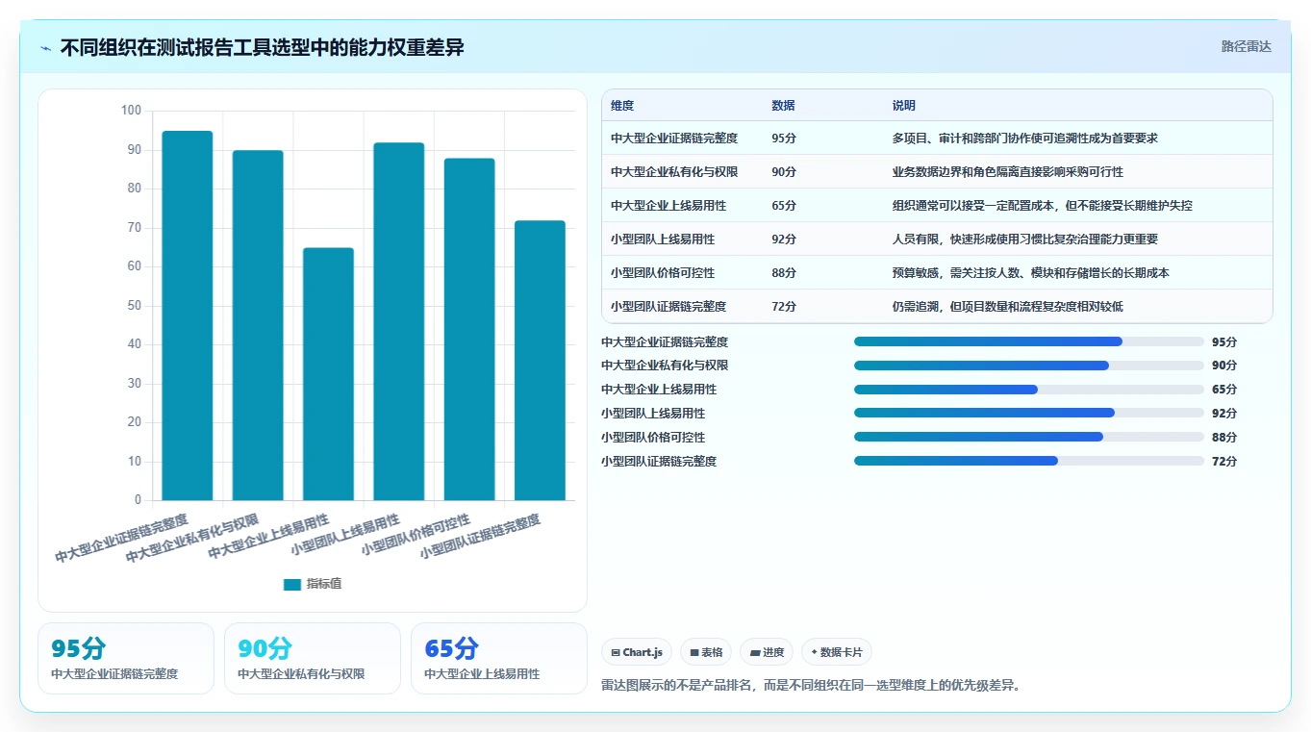1311x732 pixels.
Task: Click the 88分 value in the table
Action: pyautogui.click(x=784, y=273)
